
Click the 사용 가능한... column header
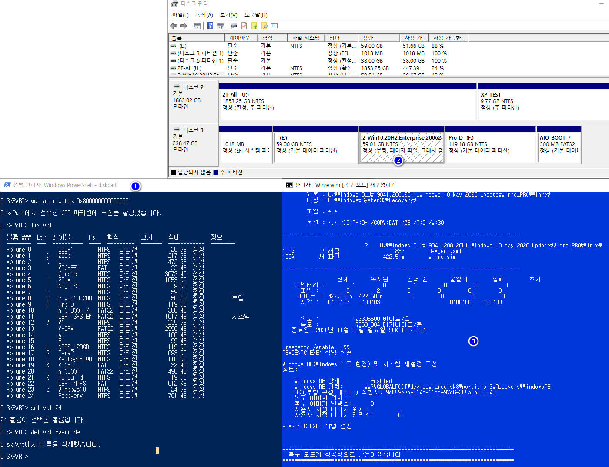click(x=448, y=38)
